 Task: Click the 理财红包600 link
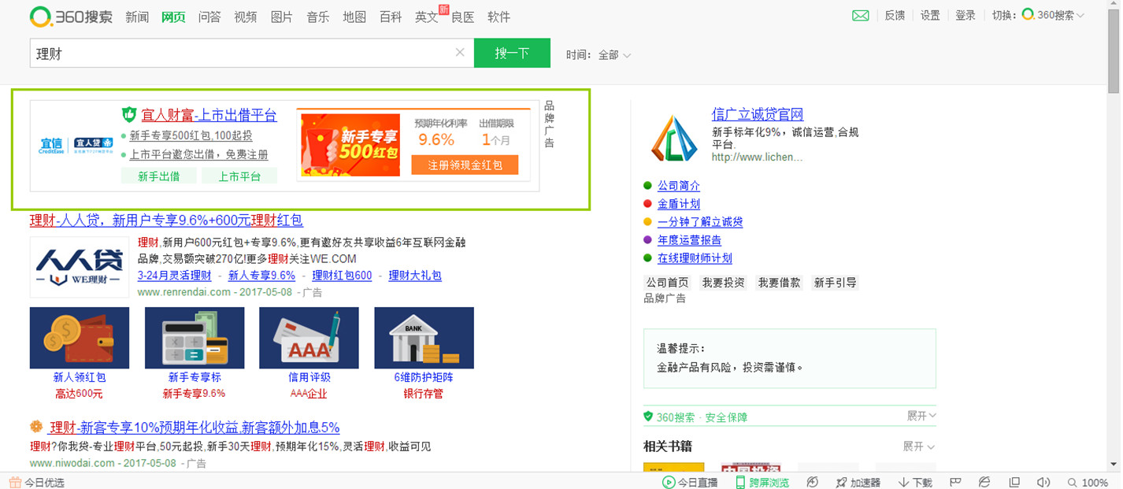(342, 276)
